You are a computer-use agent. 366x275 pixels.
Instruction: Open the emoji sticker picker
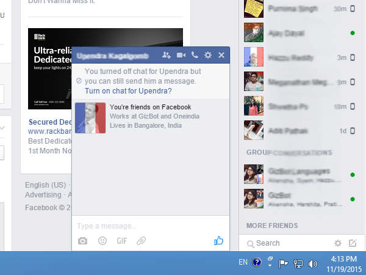click(102, 241)
